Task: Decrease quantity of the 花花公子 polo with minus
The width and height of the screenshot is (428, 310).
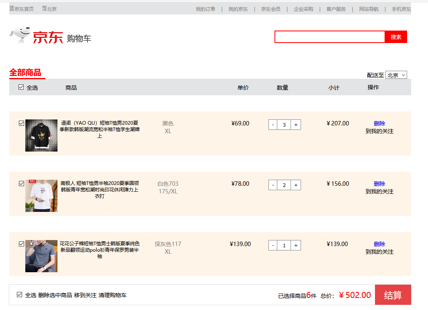Action: coord(273,246)
